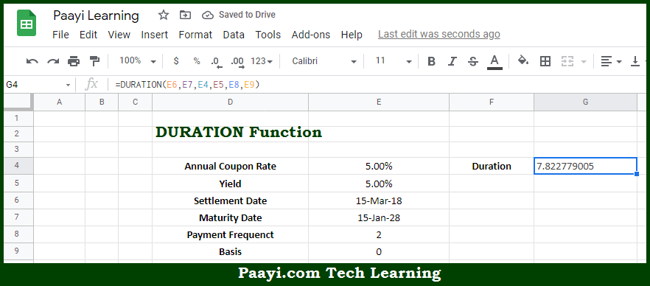The width and height of the screenshot is (650, 286).
Task: Open the Calibri font dropdown
Action: tap(324, 61)
